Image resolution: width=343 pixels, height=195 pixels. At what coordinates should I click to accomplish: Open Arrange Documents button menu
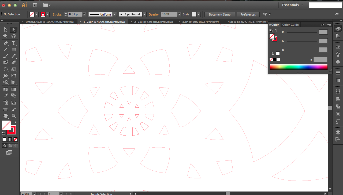47,5
